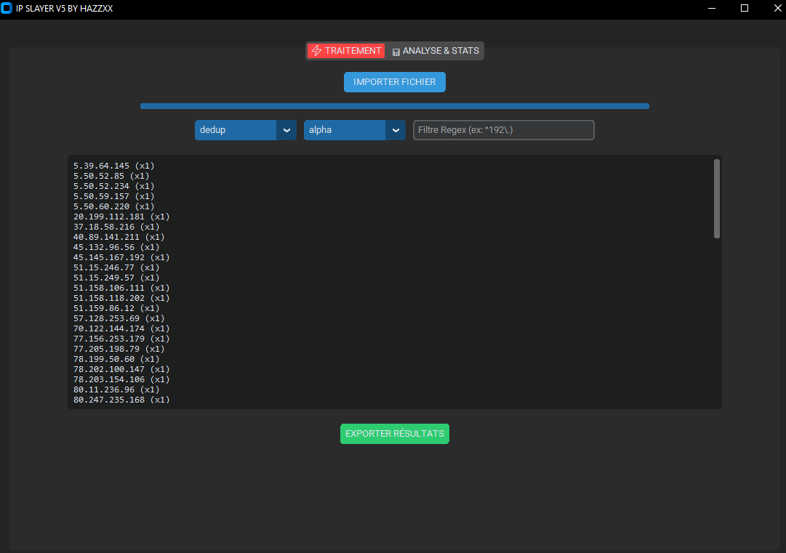Close the IP Slayer window
Screen dimensions: 786x553
pos(777,9)
